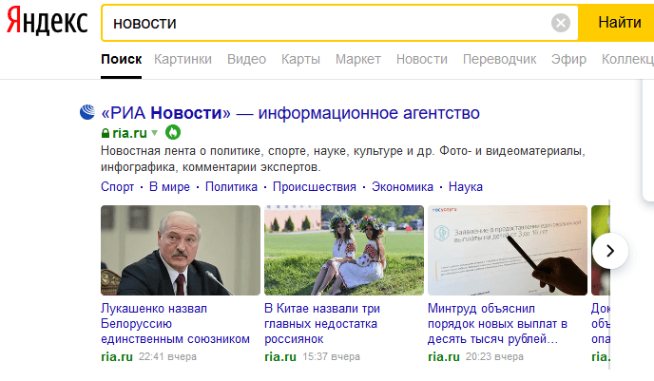Viewport: 654px width, 381px height.
Task: Open the Политика sitelink
Action: pos(231,187)
